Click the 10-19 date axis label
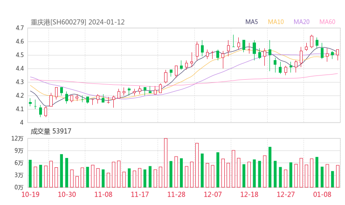The image size is (345, 205). pyautogui.click(x=30, y=194)
